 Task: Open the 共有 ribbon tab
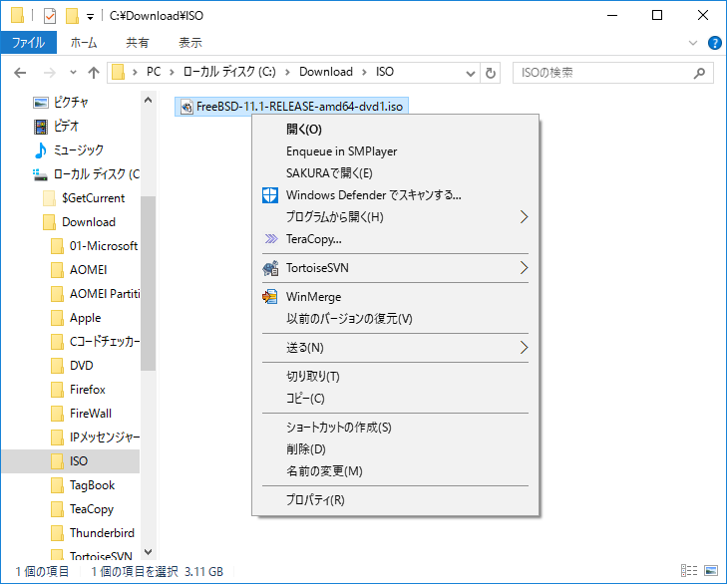pyautogui.click(x=138, y=43)
